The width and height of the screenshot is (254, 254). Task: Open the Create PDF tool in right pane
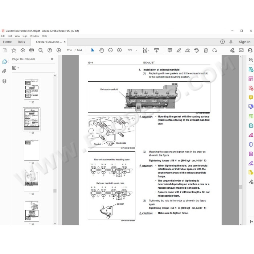(x=251, y=88)
